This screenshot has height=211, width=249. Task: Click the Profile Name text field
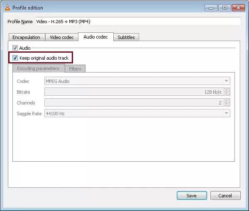click(x=138, y=22)
